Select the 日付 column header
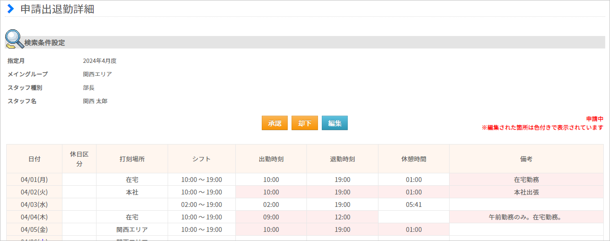 tap(34, 159)
